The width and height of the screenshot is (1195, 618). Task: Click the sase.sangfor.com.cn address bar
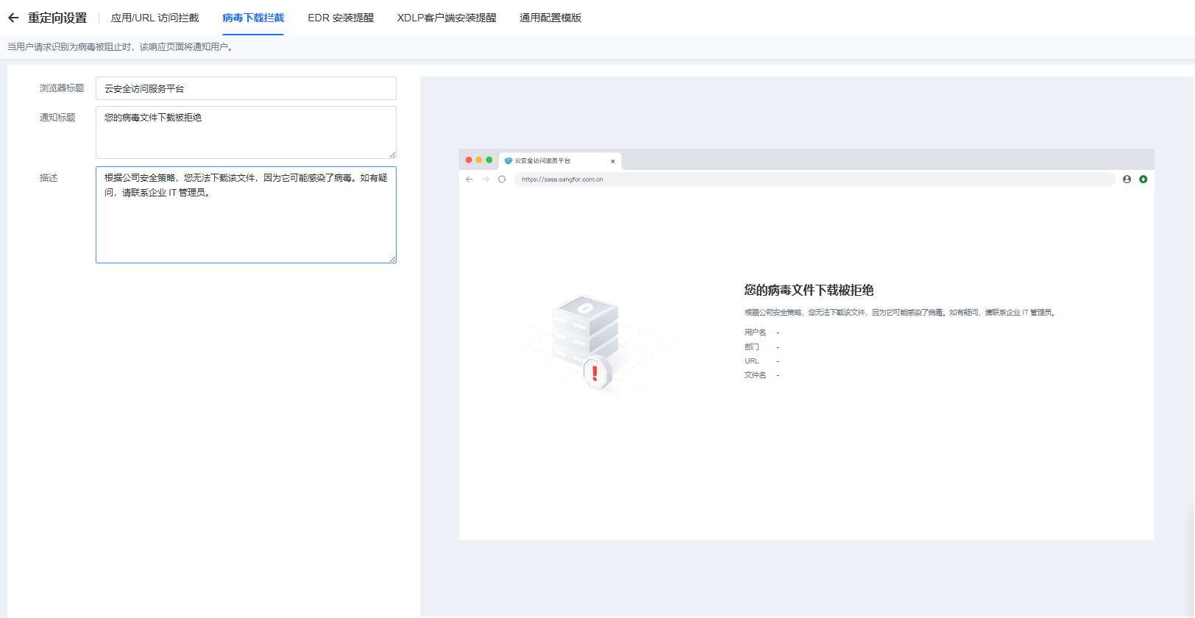click(809, 180)
